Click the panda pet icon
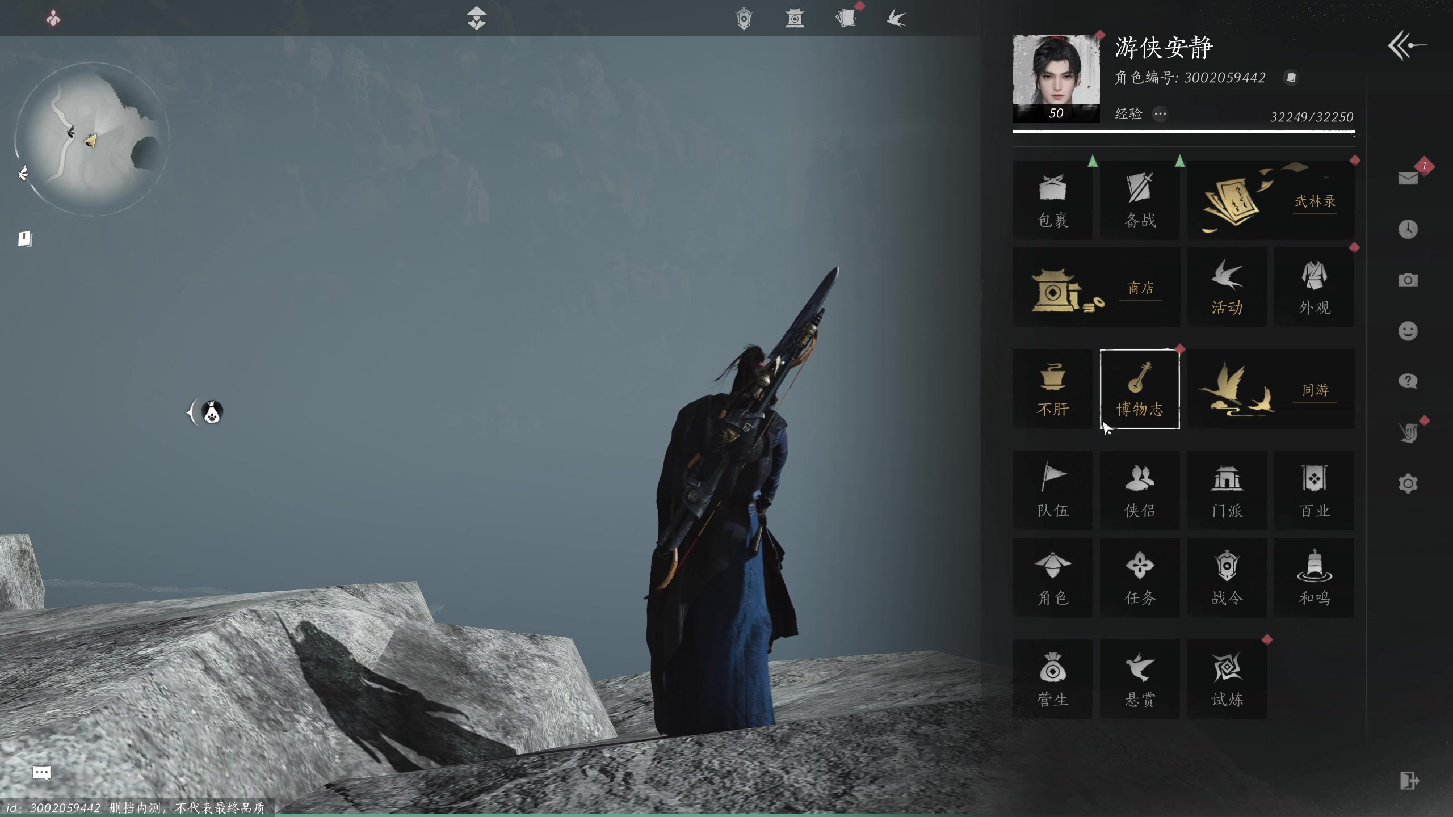 212,412
